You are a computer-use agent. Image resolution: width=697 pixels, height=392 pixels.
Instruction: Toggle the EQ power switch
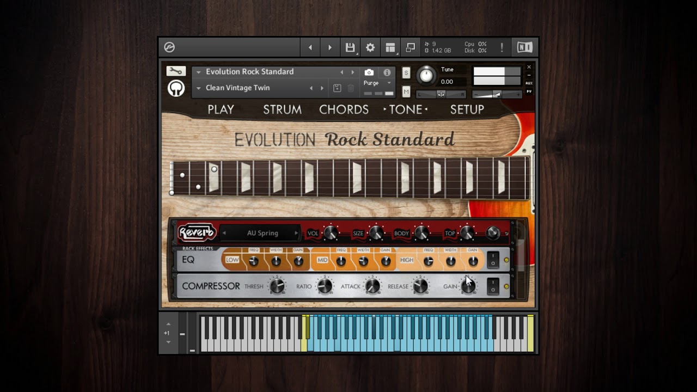tap(493, 260)
